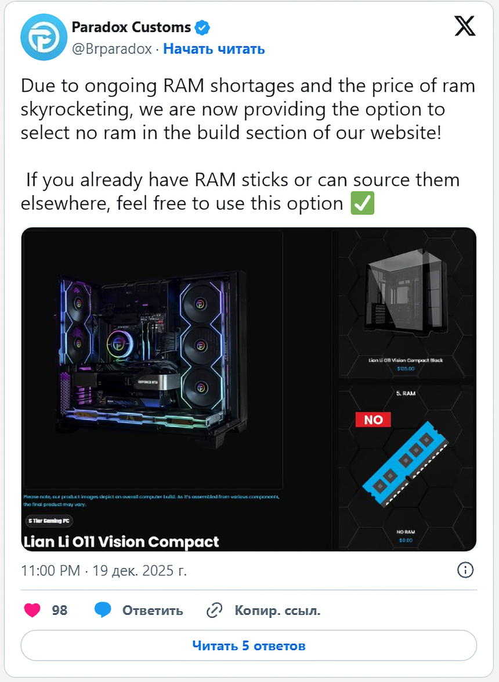
Task: Open the @Brparadox handle link
Action: [111, 49]
